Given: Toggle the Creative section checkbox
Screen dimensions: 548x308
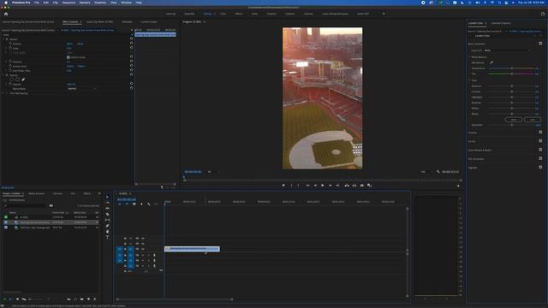Looking at the screenshot, I should 540,133.
